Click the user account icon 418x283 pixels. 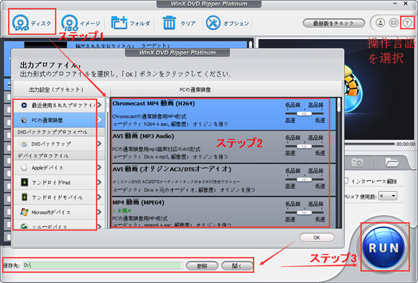point(380,23)
